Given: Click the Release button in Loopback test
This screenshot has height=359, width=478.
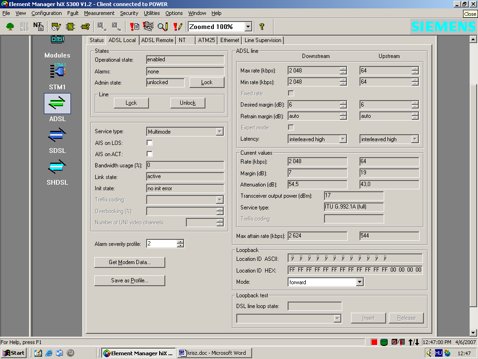Looking at the screenshot, I should 407,318.
